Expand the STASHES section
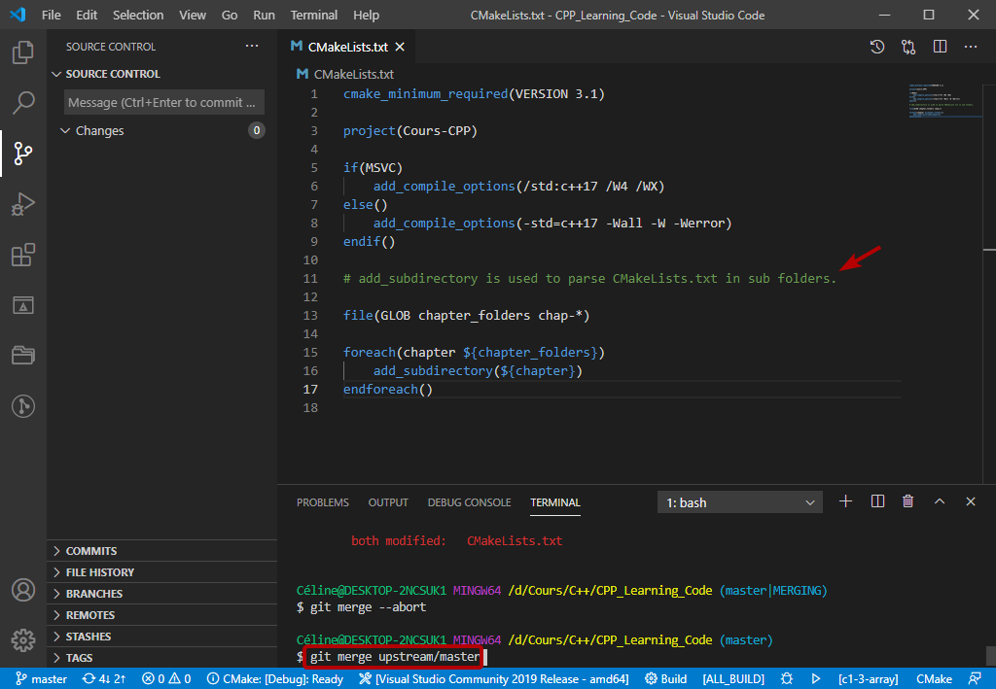Screen dimensions: 996x689 click(x=162, y=637)
